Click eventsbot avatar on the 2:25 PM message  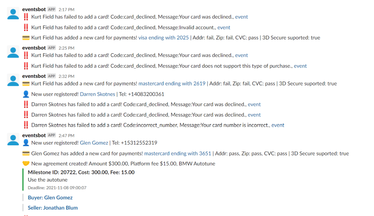[x=13, y=53]
